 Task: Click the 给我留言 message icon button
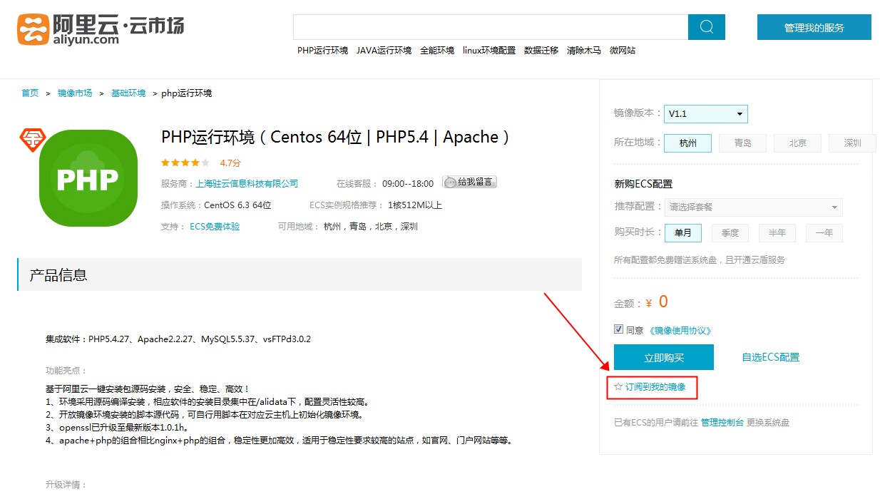pyautogui.click(x=469, y=182)
